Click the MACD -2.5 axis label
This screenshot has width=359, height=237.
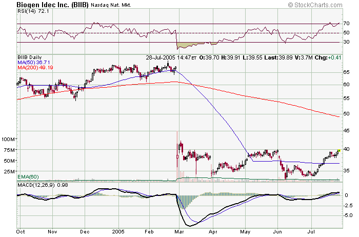point(348,206)
